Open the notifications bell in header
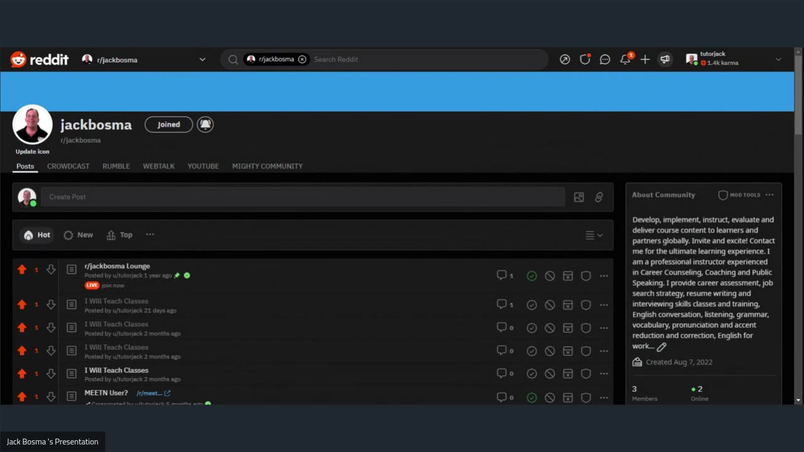This screenshot has height=452, width=804. tap(626, 59)
